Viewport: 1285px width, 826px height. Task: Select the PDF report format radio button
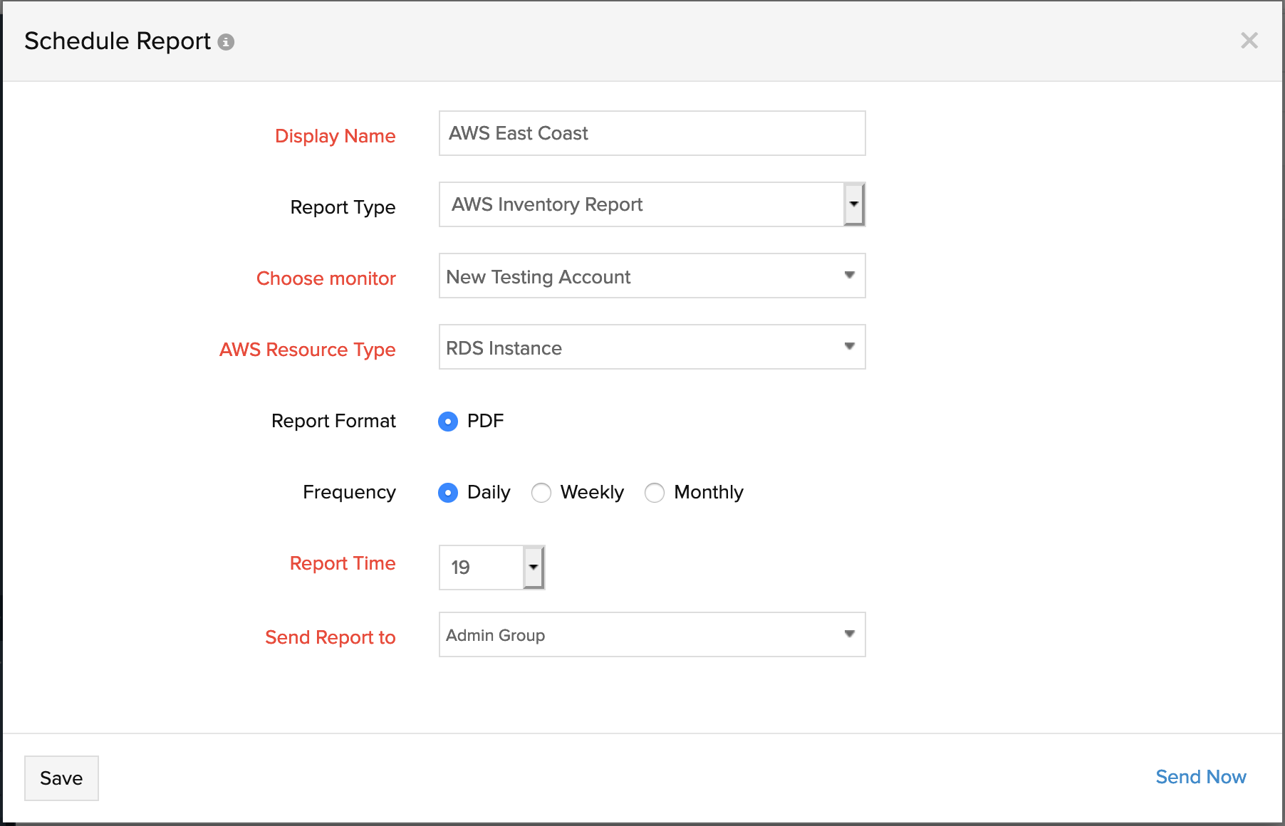[x=448, y=422]
